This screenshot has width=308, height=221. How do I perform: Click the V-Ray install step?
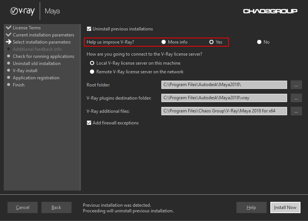click(x=25, y=71)
